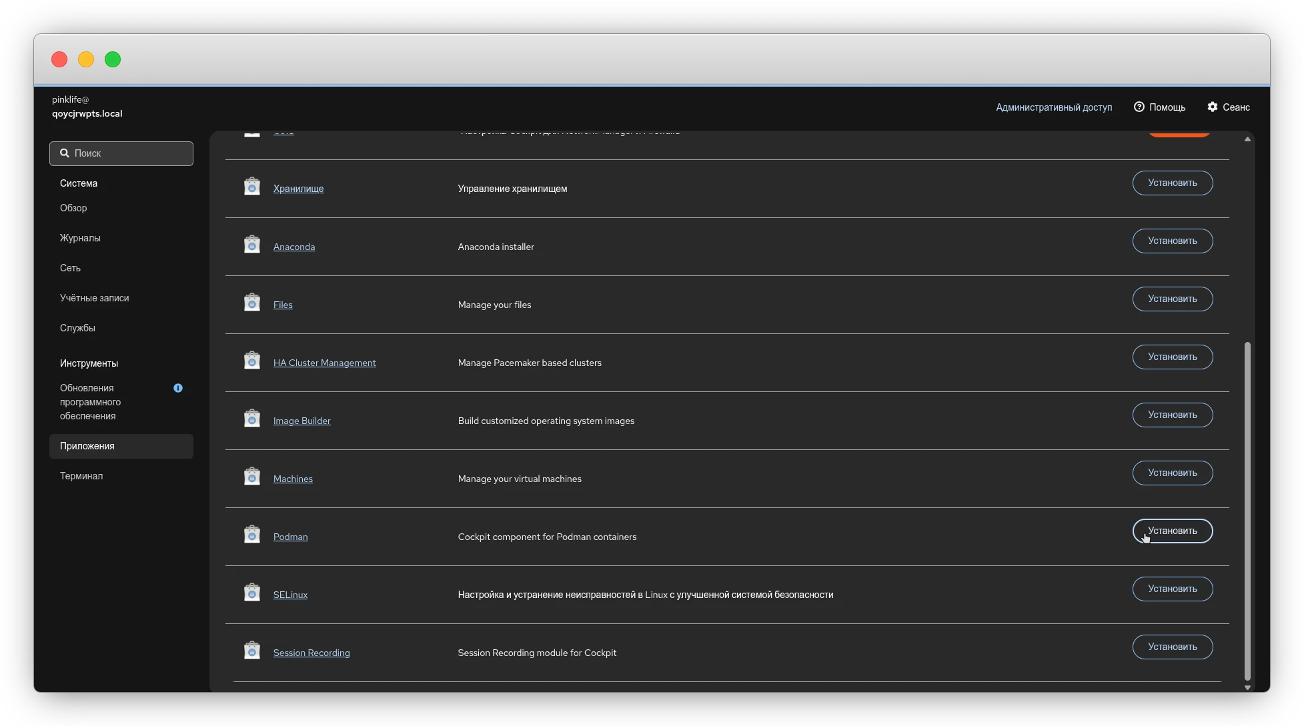This screenshot has width=1304, height=726.
Task: Click the Help question mark icon
Action: tap(1139, 107)
